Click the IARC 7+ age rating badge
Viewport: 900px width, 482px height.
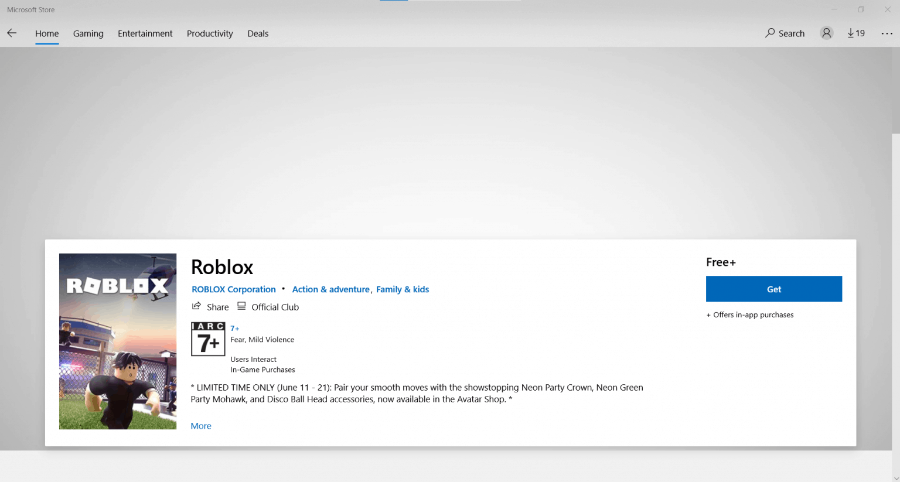[x=208, y=339]
